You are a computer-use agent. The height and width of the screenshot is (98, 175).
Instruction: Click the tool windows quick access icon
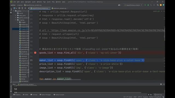(x=11, y=97)
